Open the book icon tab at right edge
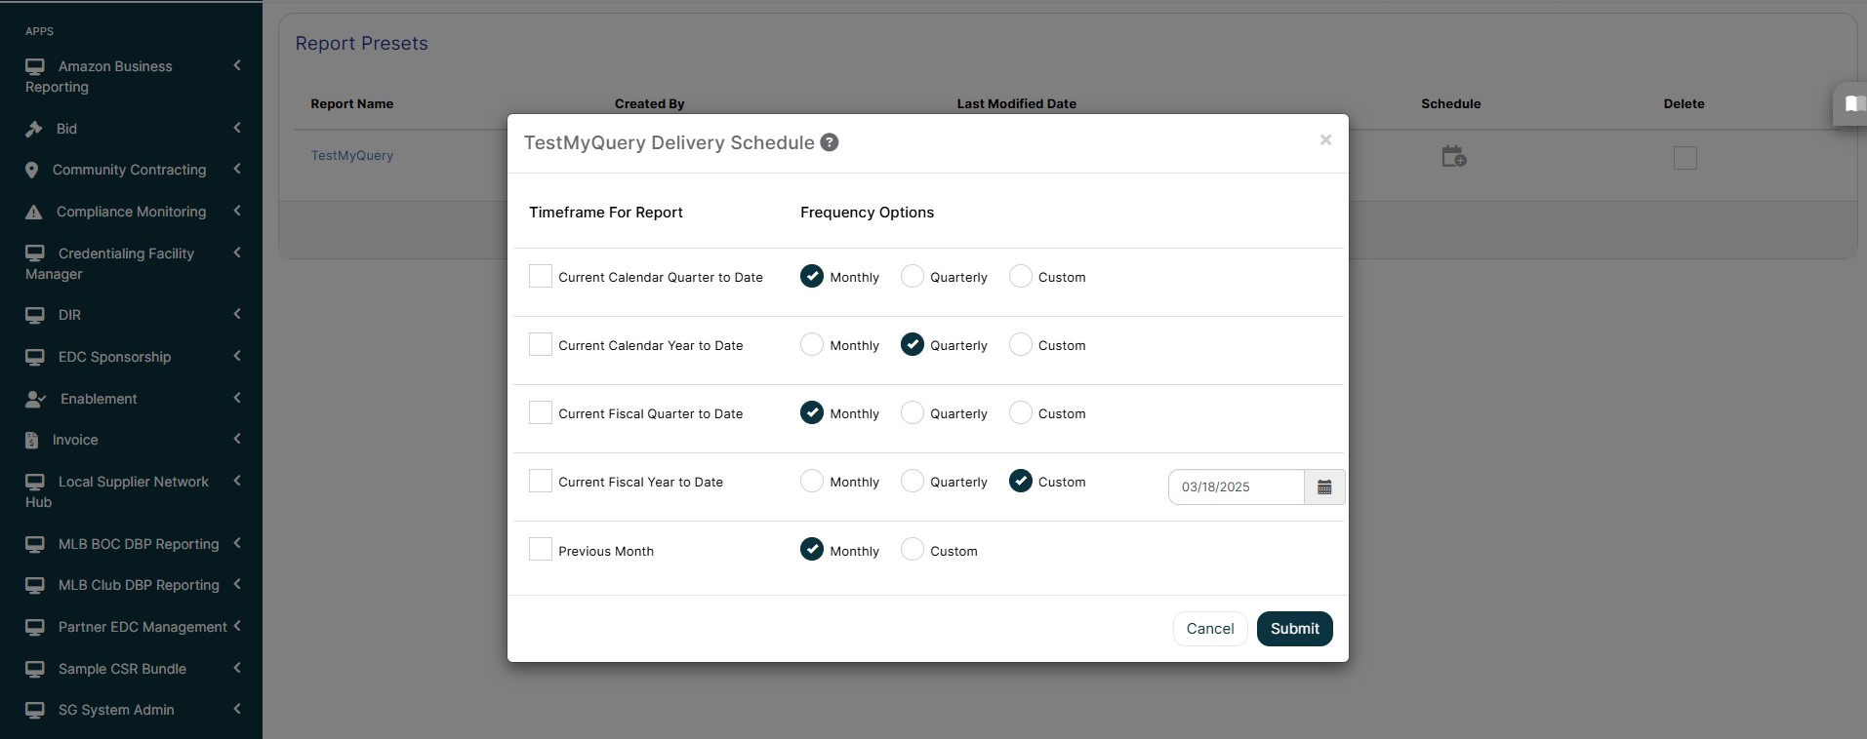 [1852, 103]
